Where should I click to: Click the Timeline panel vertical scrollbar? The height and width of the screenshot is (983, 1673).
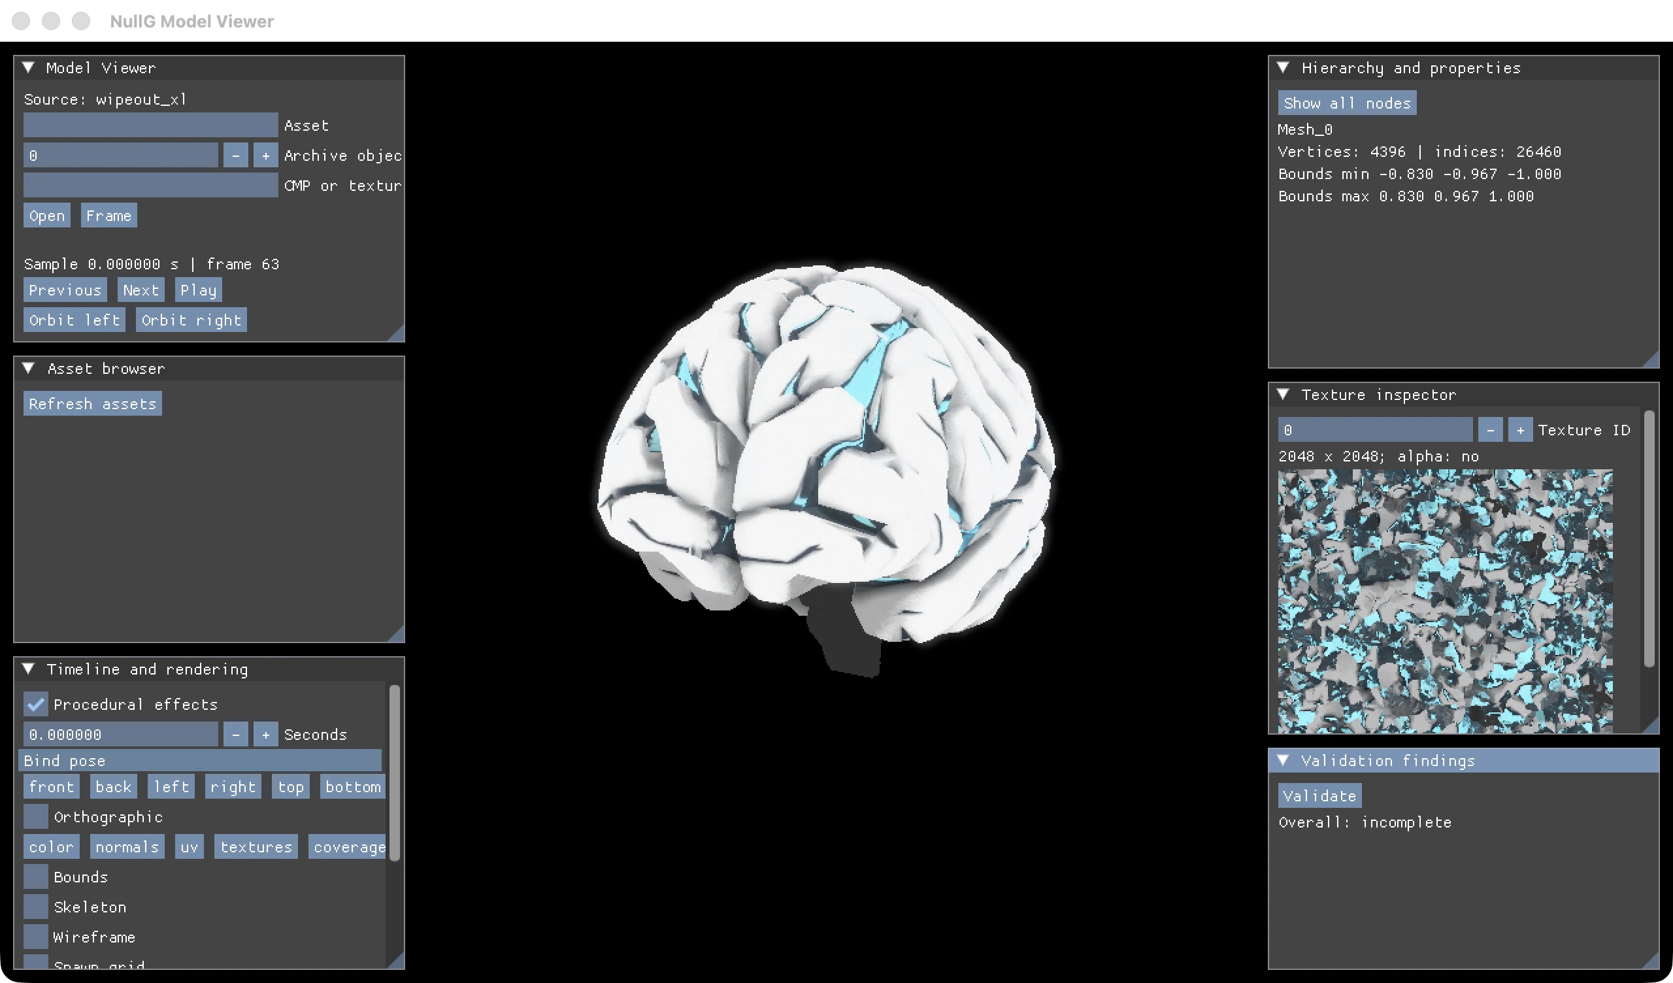point(394,773)
